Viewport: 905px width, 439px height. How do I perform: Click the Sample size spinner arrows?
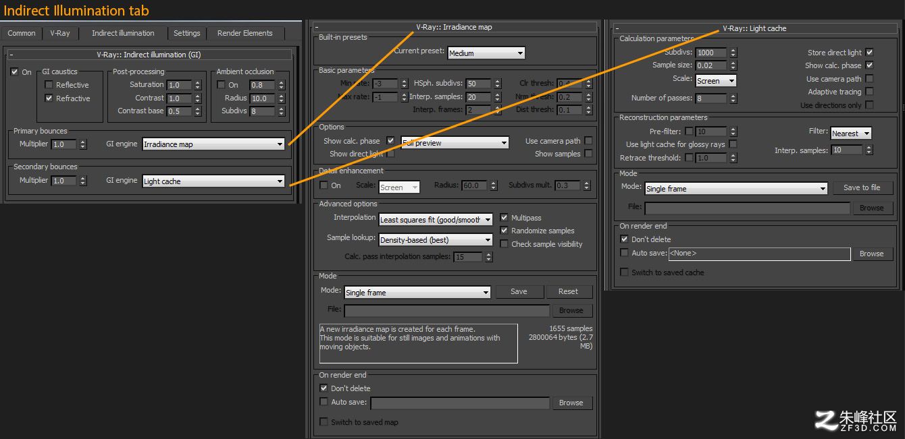click(x=731, y=65)
